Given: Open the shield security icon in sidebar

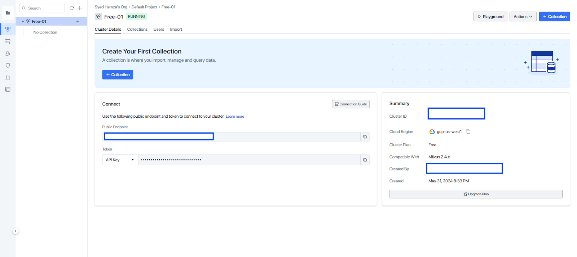Looking at the screenshot, I should 8,65.
